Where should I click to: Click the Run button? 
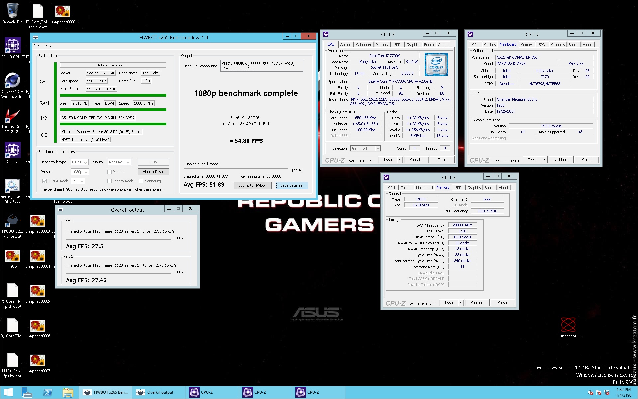coord(154,162)
